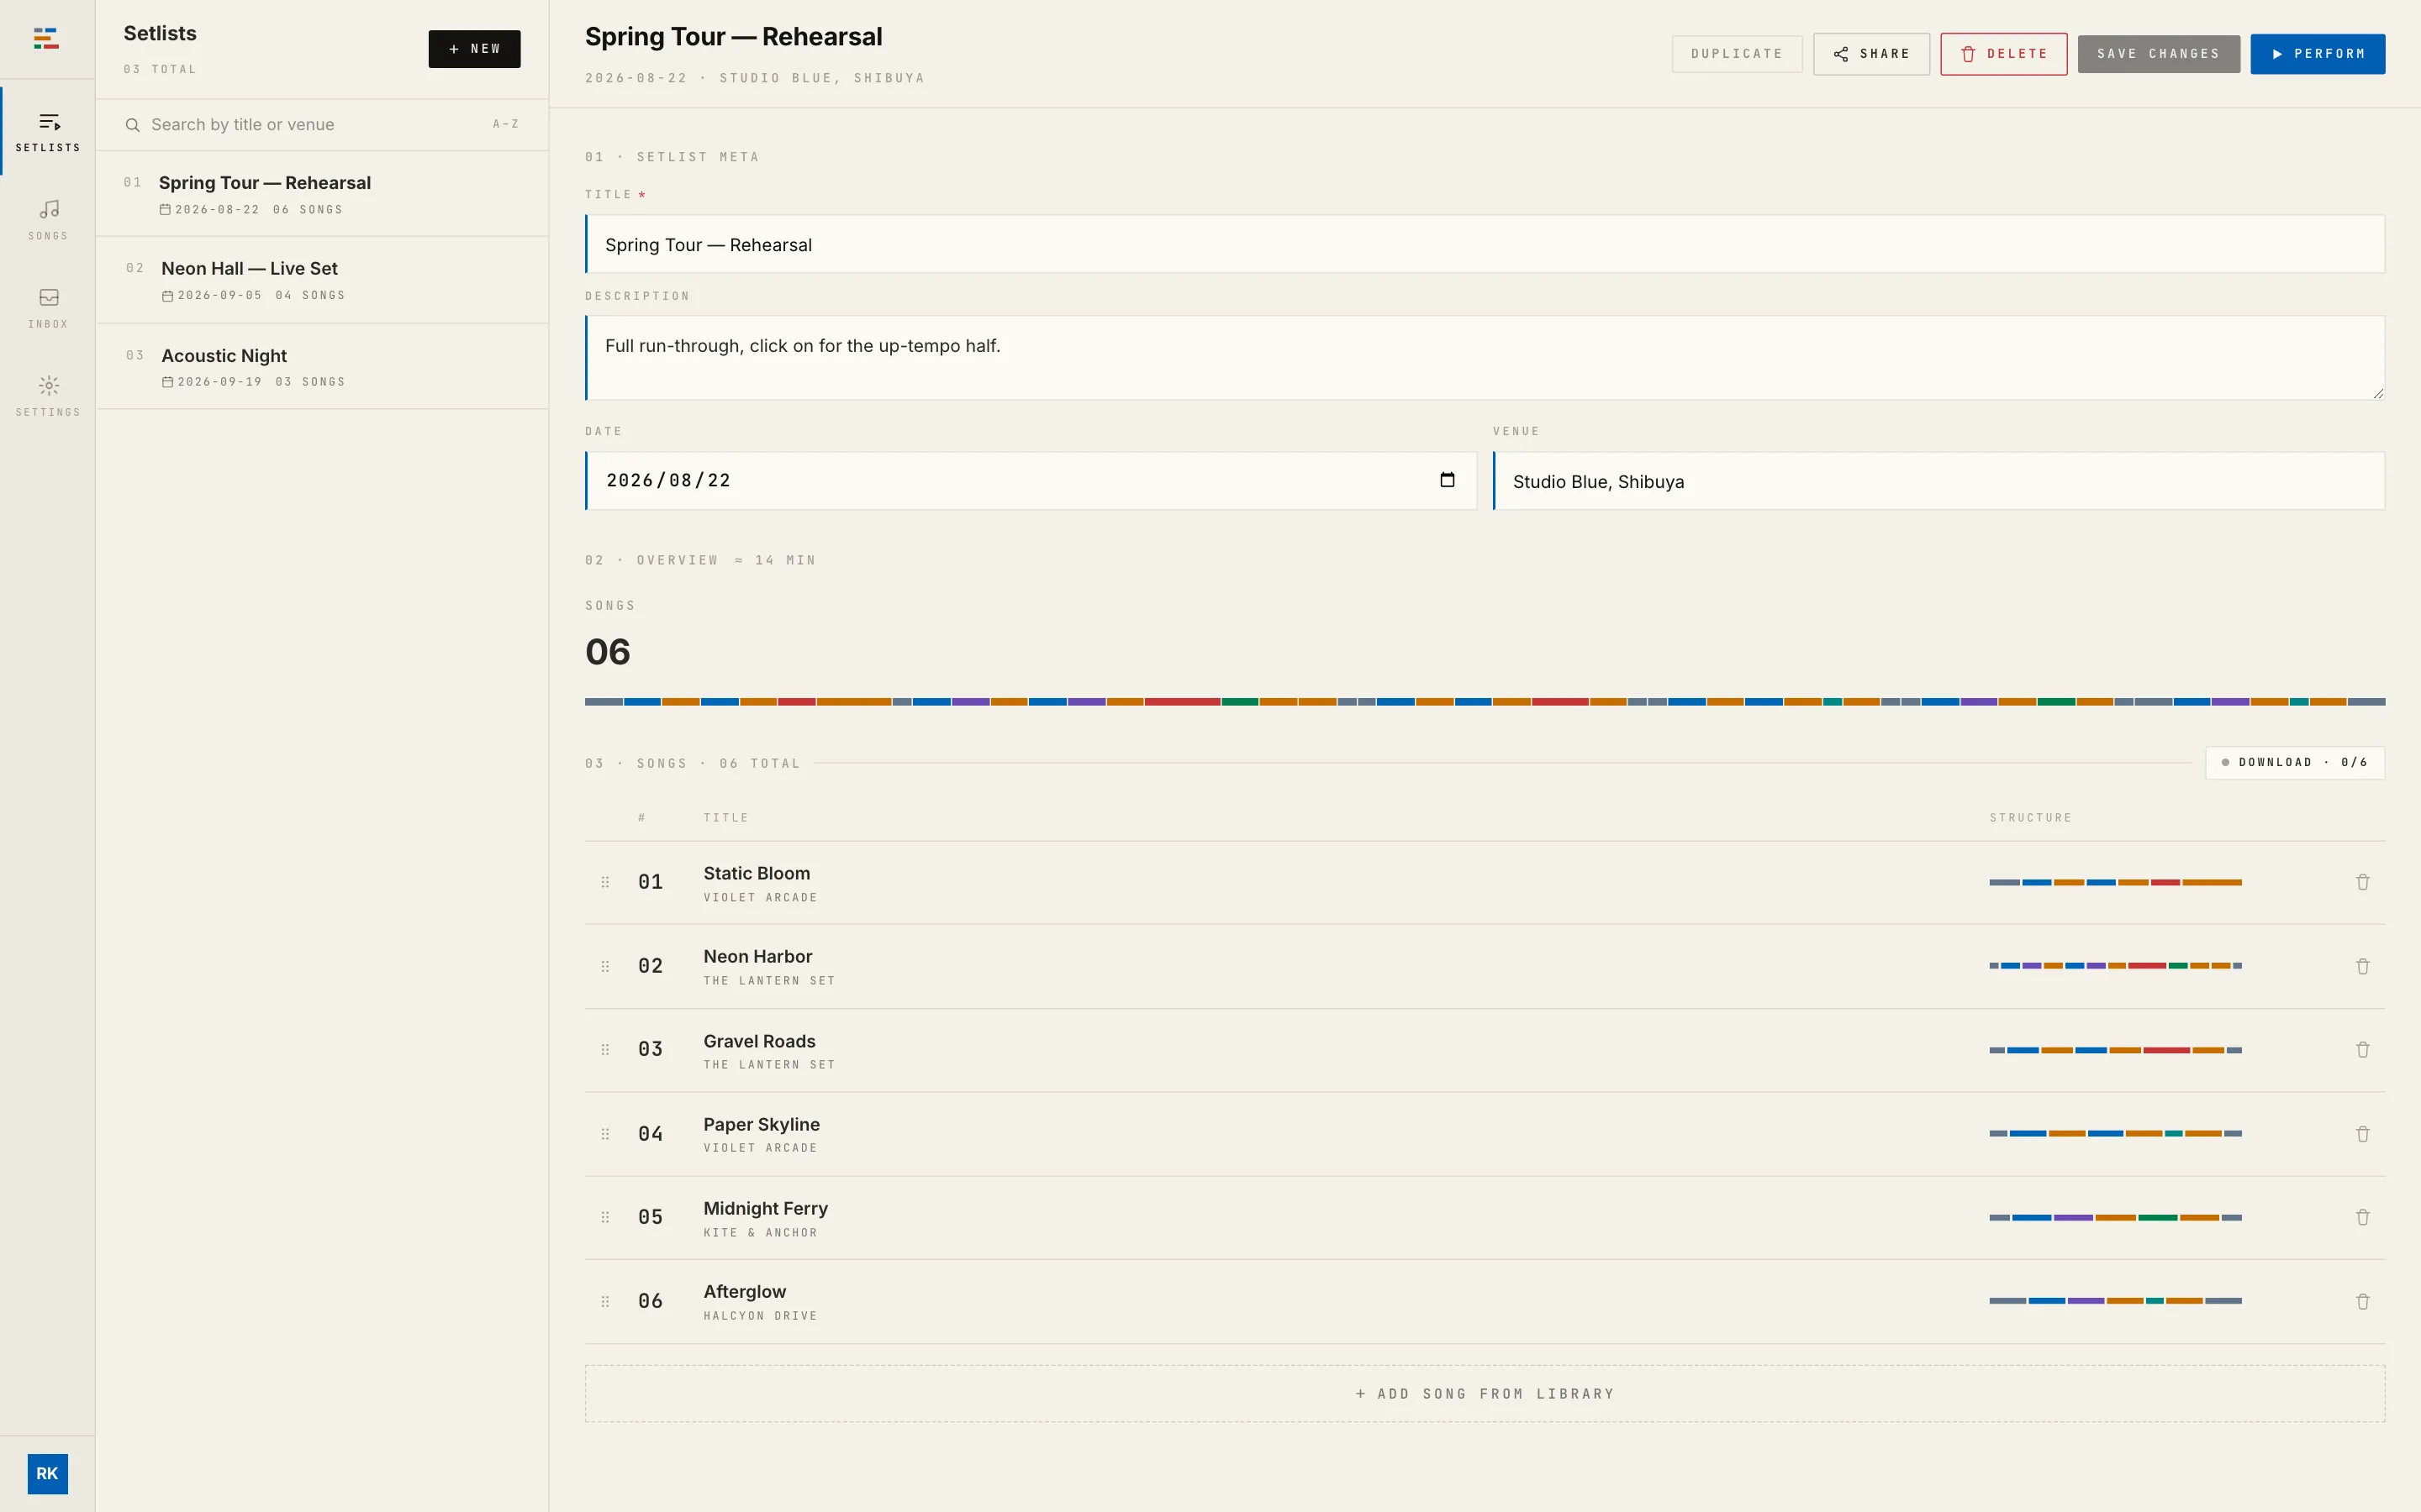Screen dimensions: 2421x1512
Task: Select the Neon Hall — Live Set setlist
Action: click(322, 280)
